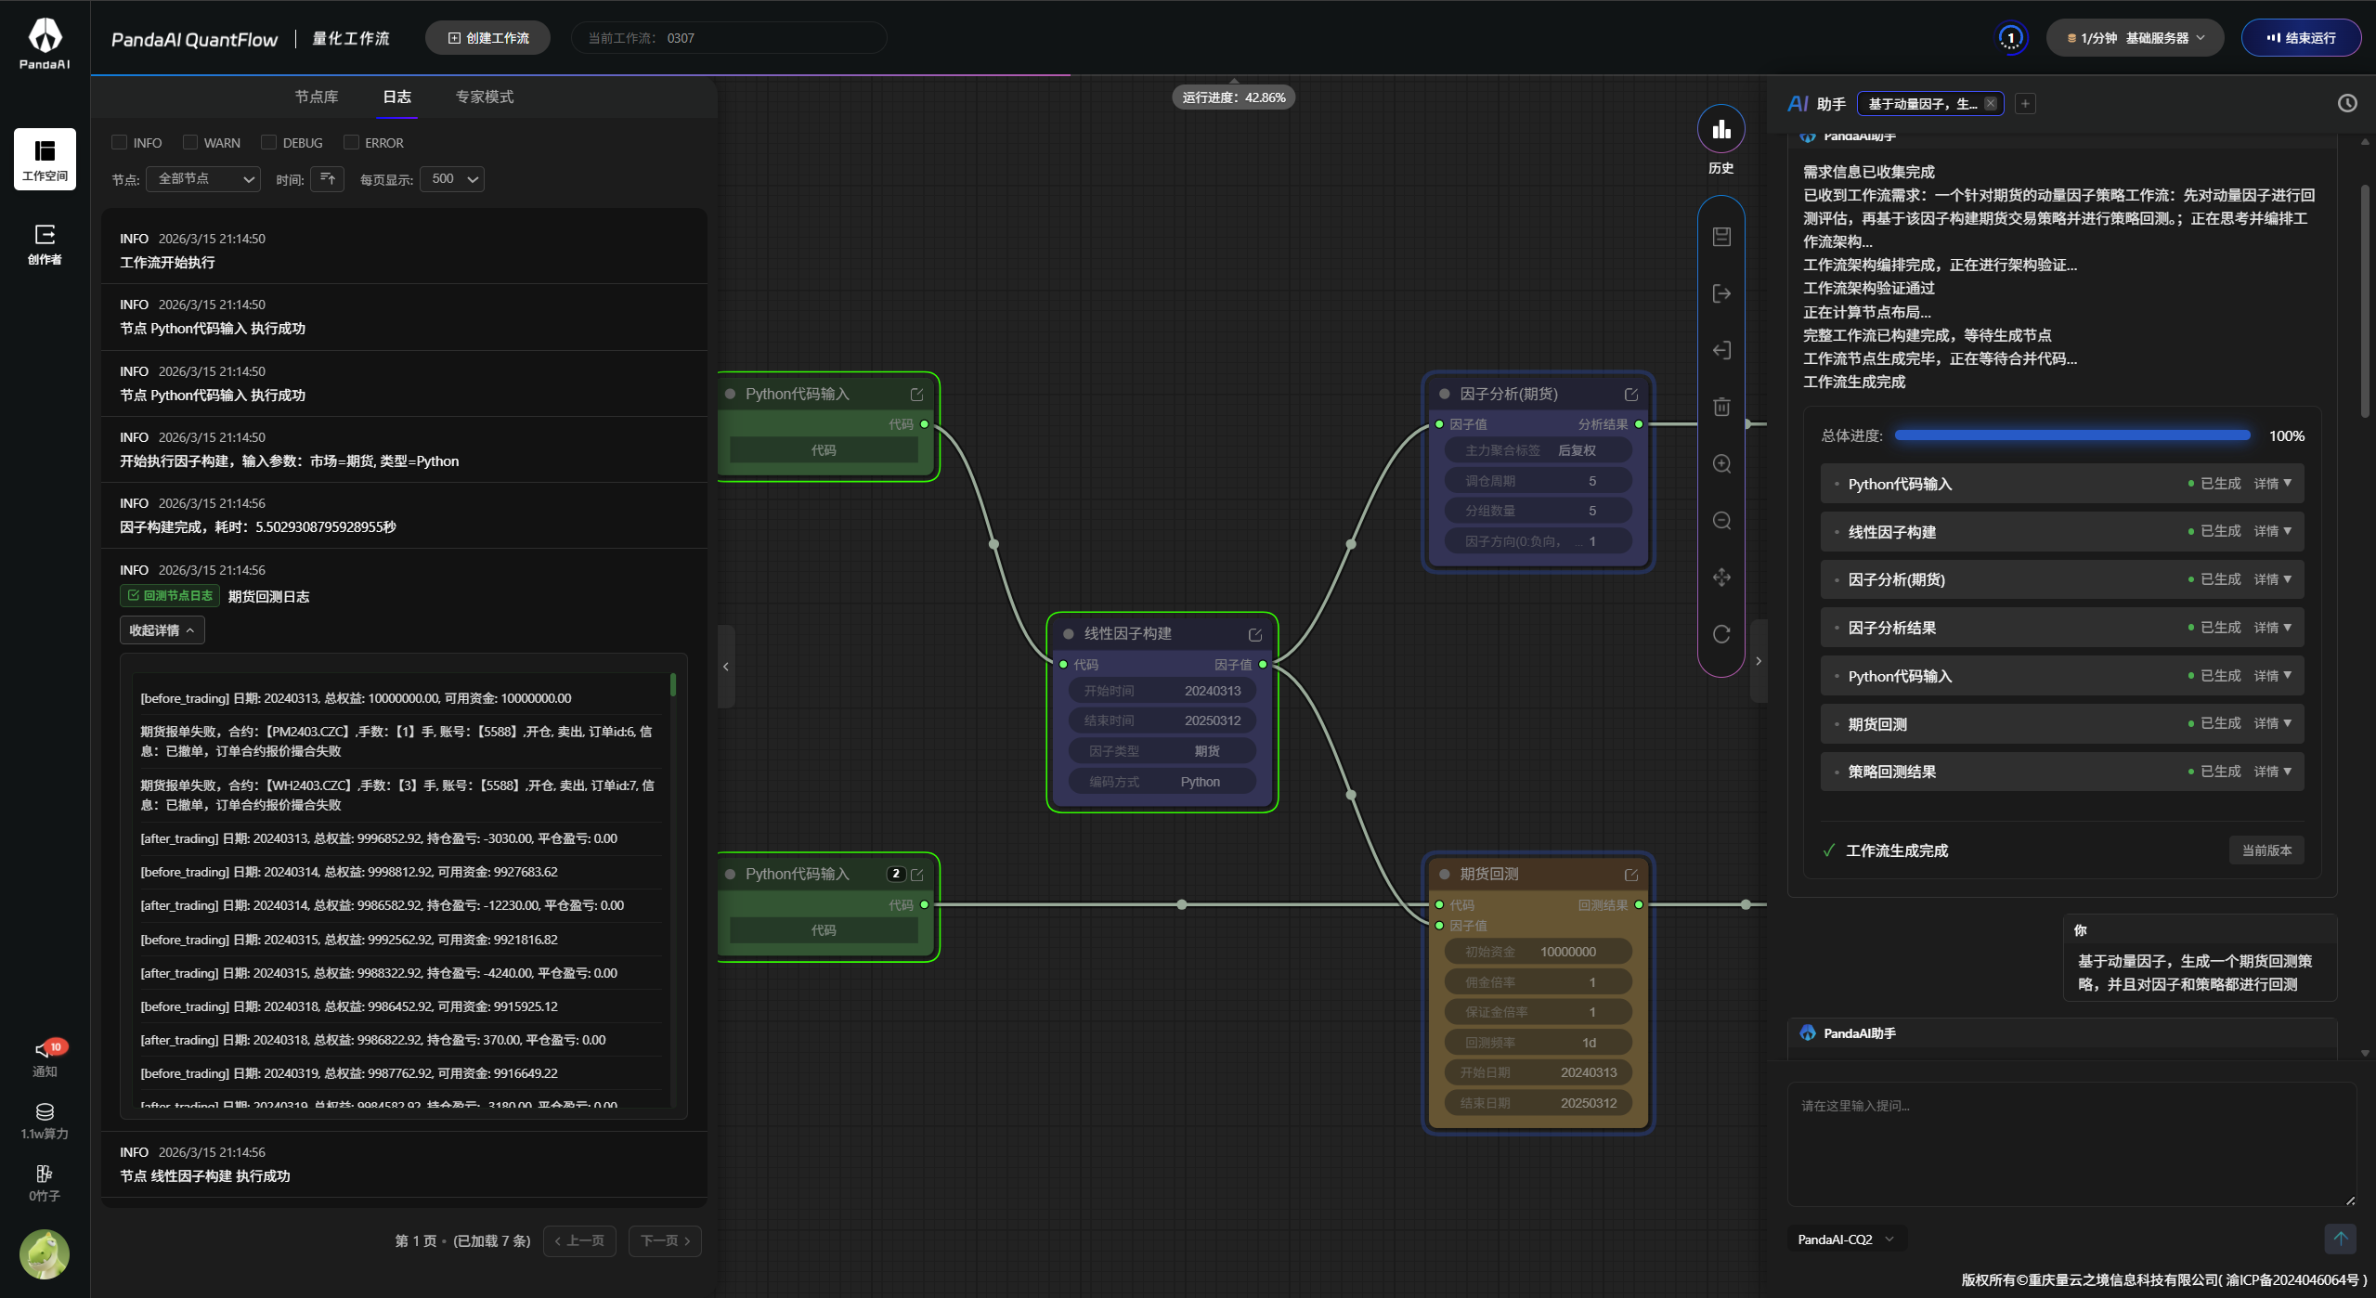Click the 回测节点日志 tag
This screenshot has width=2376, height=1298.
click(170, 596)
